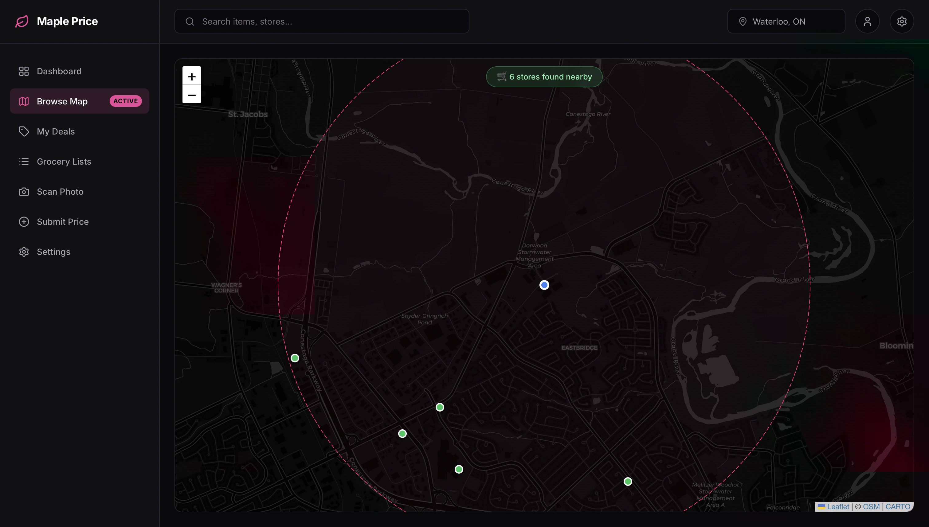929x527 pixels.
Task: Click the location pin icon
Action: coord(743,21)
